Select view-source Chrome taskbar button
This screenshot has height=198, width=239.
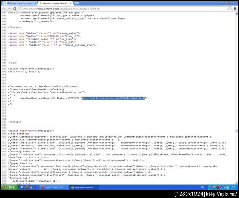(x=84, y=187)
